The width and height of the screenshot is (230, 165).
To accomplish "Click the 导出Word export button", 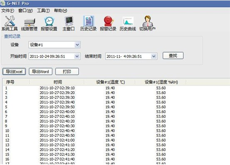I will coord(40,71).
